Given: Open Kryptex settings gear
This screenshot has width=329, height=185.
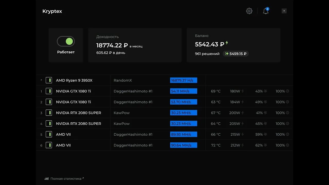Looking at the screenshot, I should point(249,11).
